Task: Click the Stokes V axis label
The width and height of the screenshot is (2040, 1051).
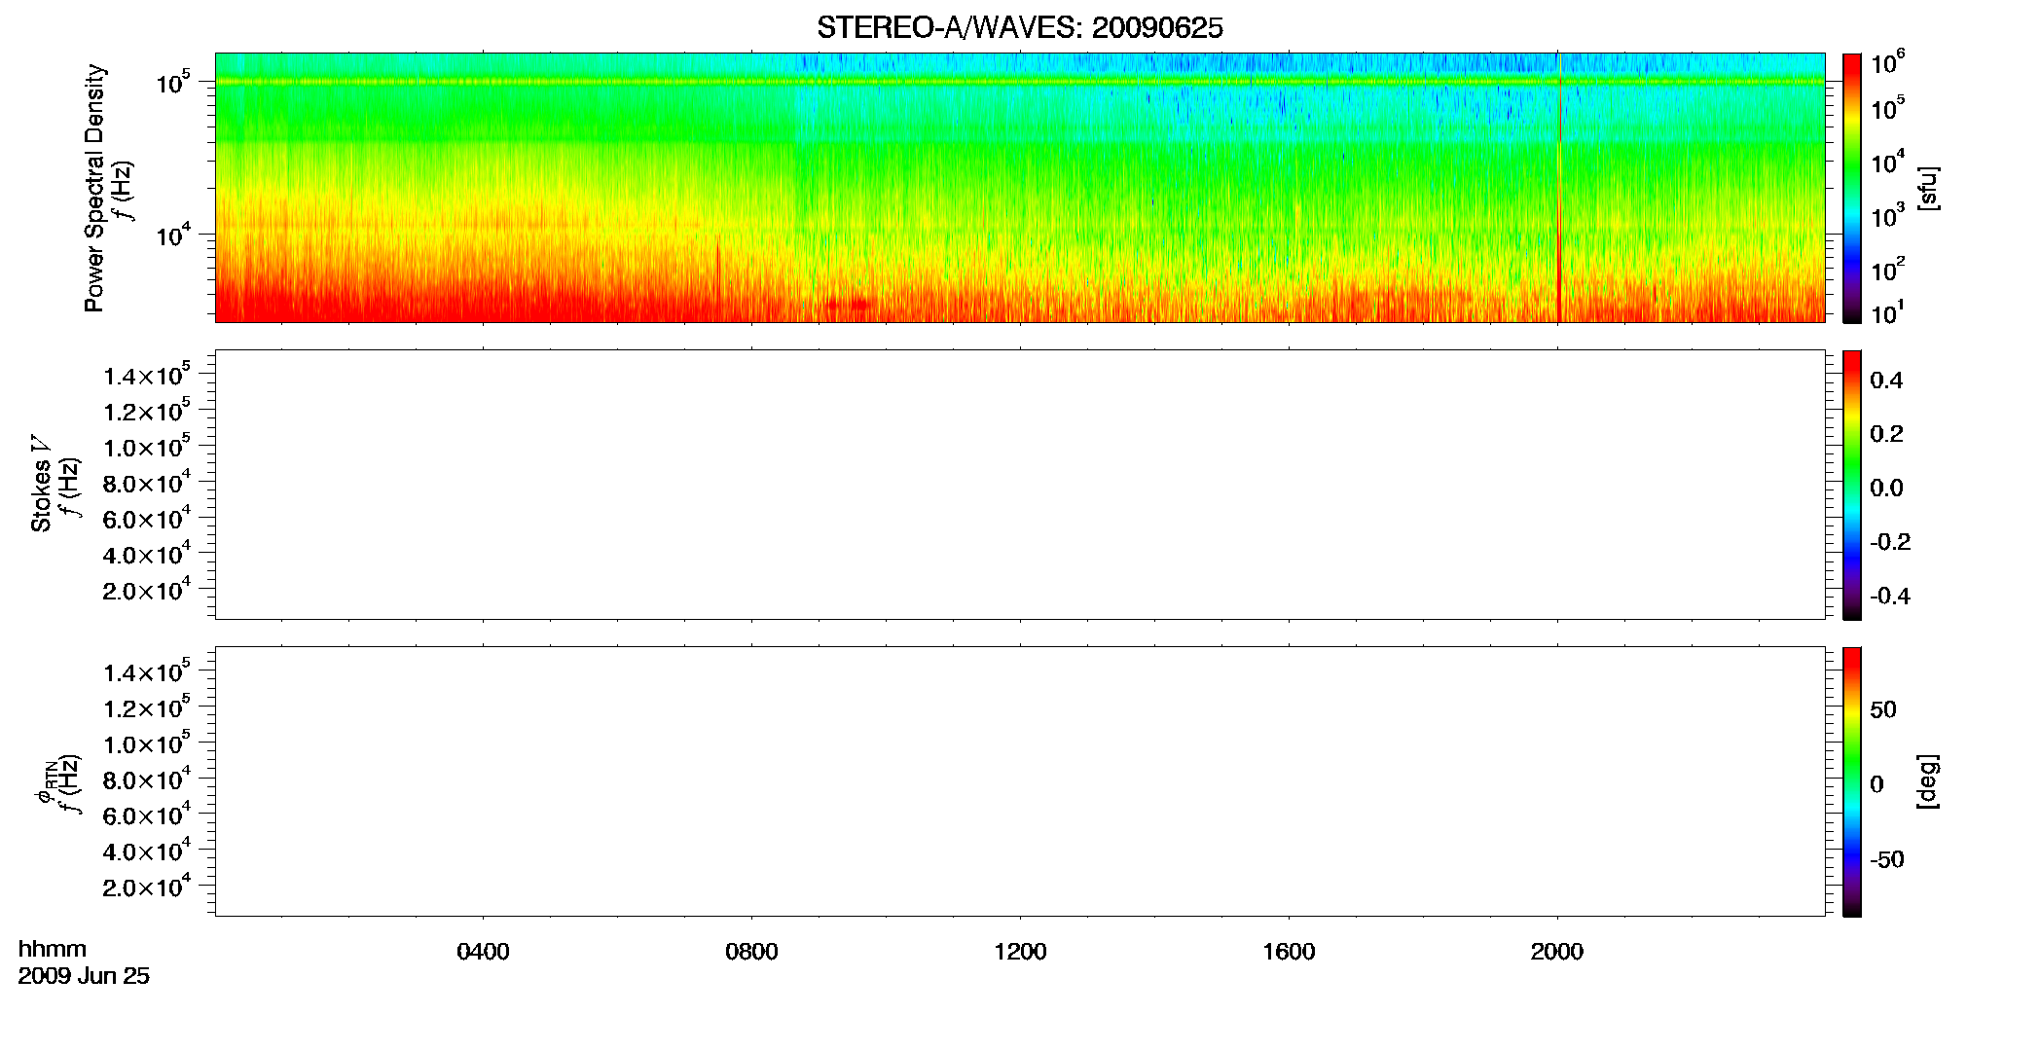Action: click(41, 484)
